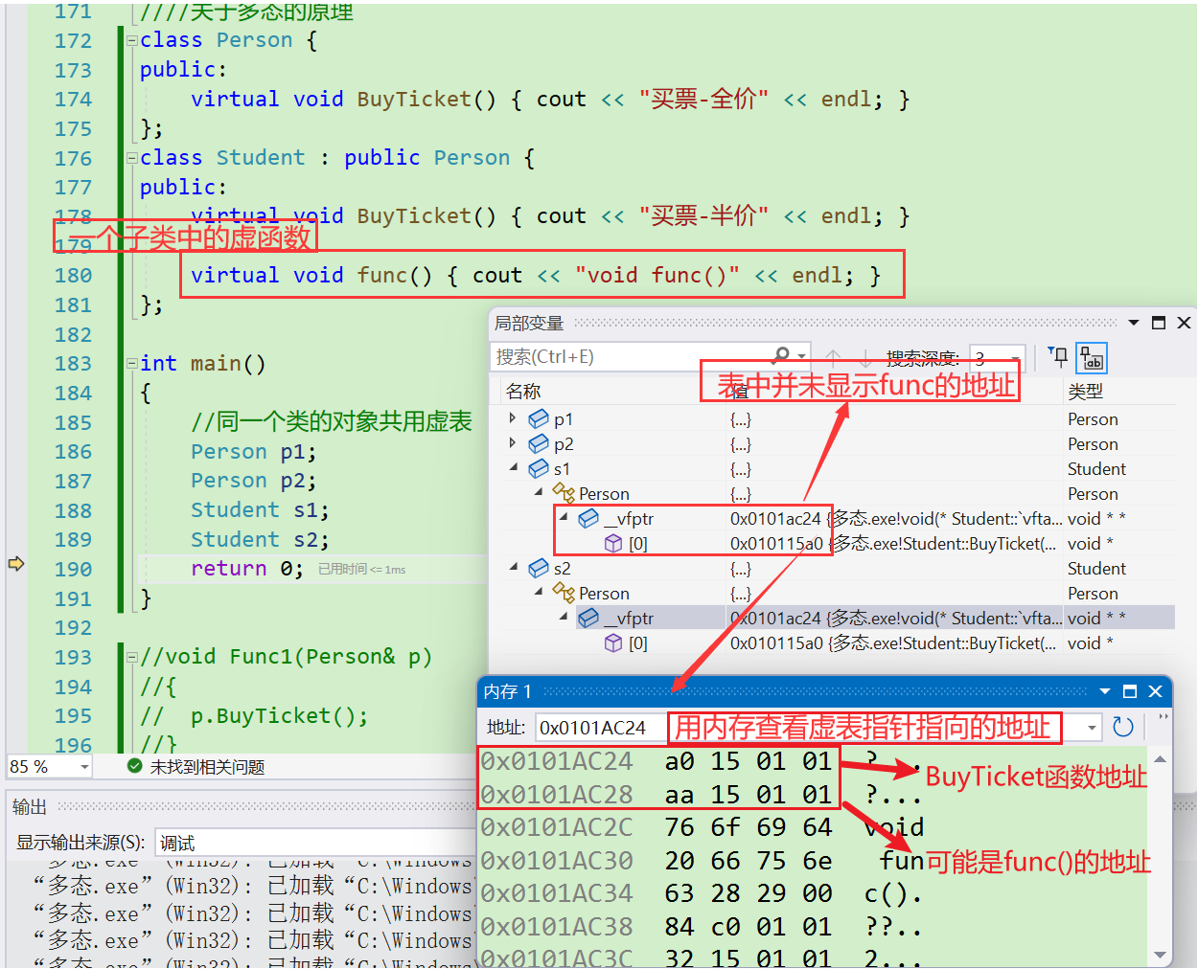Select s2 [0] value 0x010115a0
This screenshot has height=969, width=1198.
click(776, 642)
